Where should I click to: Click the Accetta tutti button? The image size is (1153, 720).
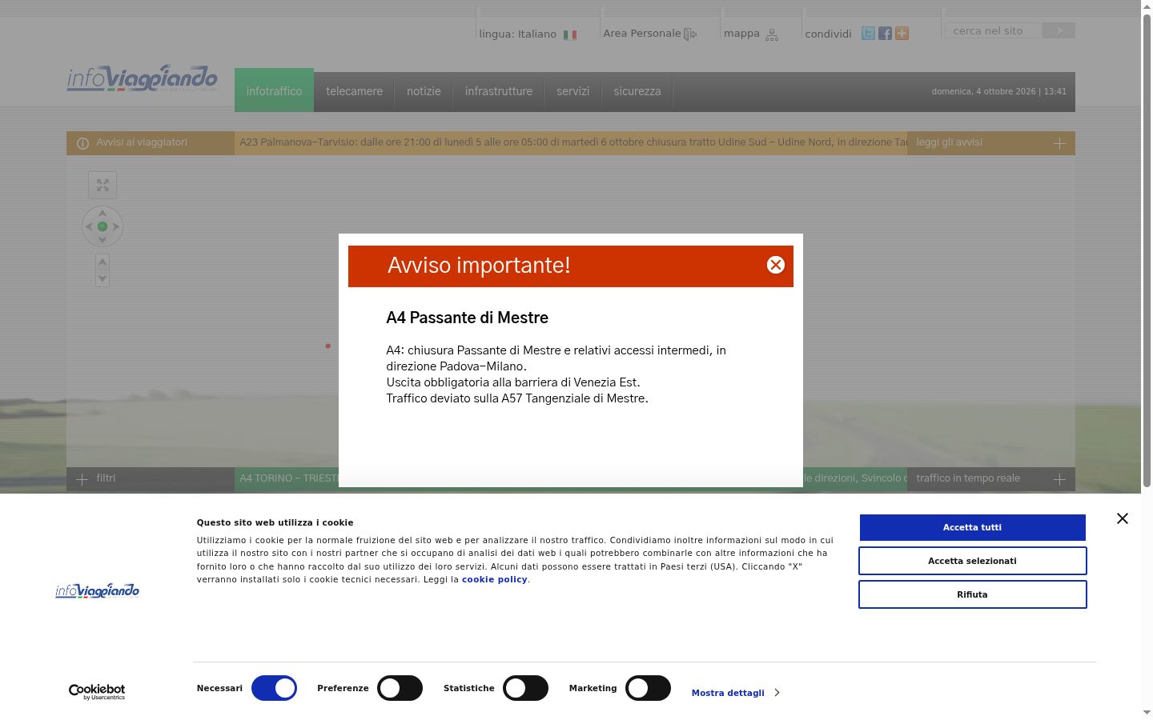pyautogui.click(x=972, y=527)
